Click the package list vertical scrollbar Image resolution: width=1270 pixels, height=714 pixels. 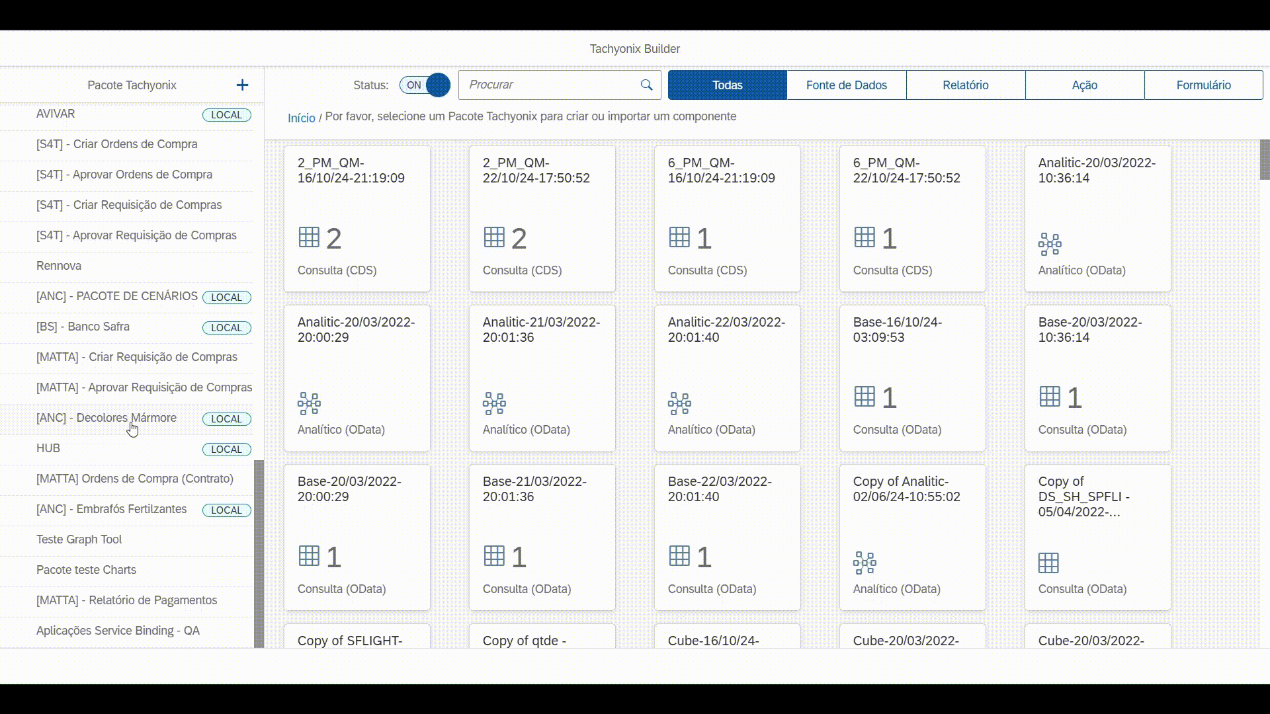[x=259, y=553]
